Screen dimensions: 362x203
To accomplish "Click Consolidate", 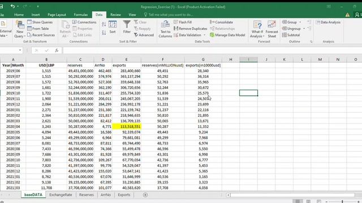I will [x=221, y=22].
